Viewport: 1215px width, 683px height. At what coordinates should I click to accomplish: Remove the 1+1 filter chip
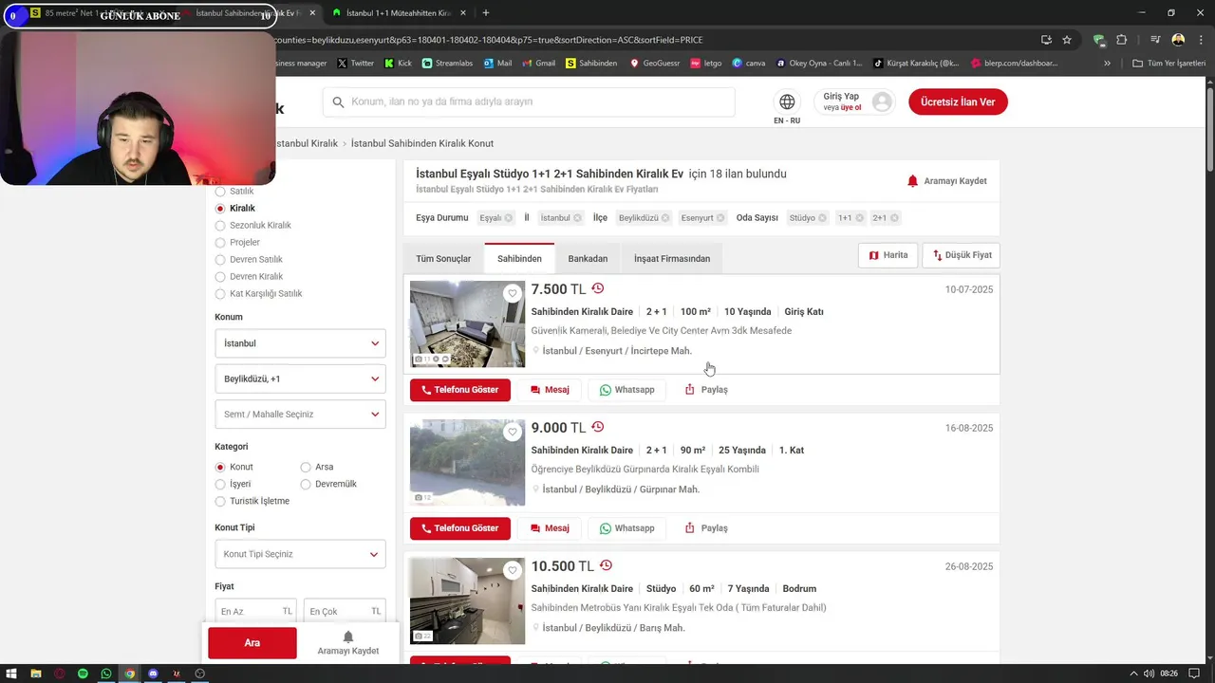(859, 218)
